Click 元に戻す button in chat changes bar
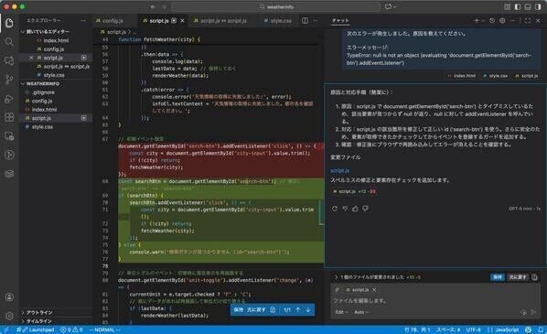 point(518,277)
